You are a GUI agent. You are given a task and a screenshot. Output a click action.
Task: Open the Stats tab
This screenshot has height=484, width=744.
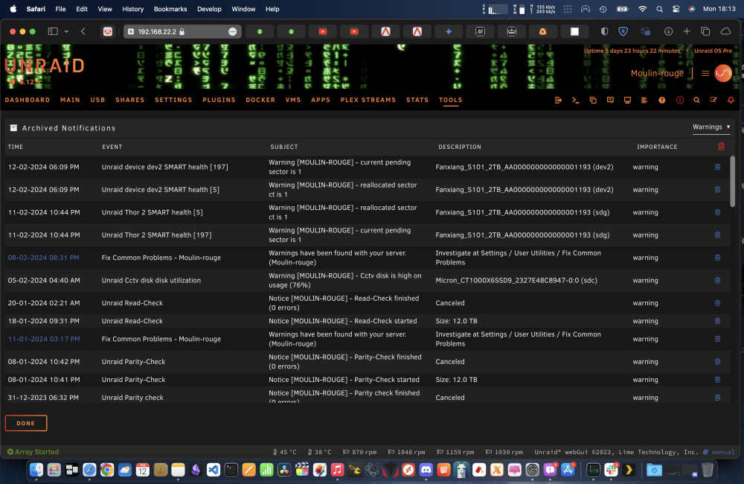417,100
